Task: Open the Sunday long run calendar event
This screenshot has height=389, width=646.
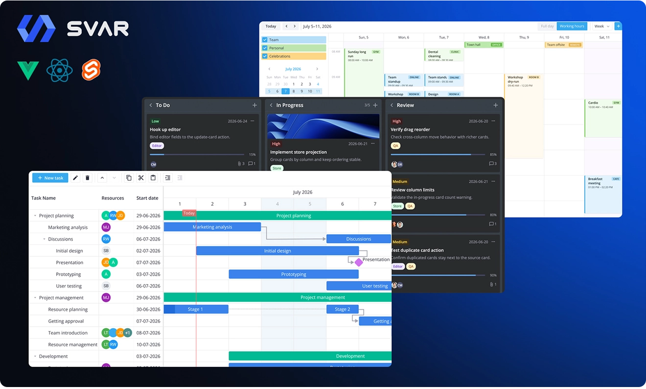Action: tap(364, 73)
